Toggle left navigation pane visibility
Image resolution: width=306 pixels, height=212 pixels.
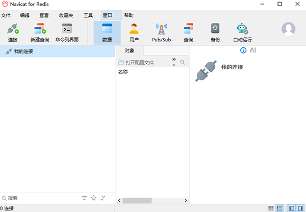[x=292, y=208]
